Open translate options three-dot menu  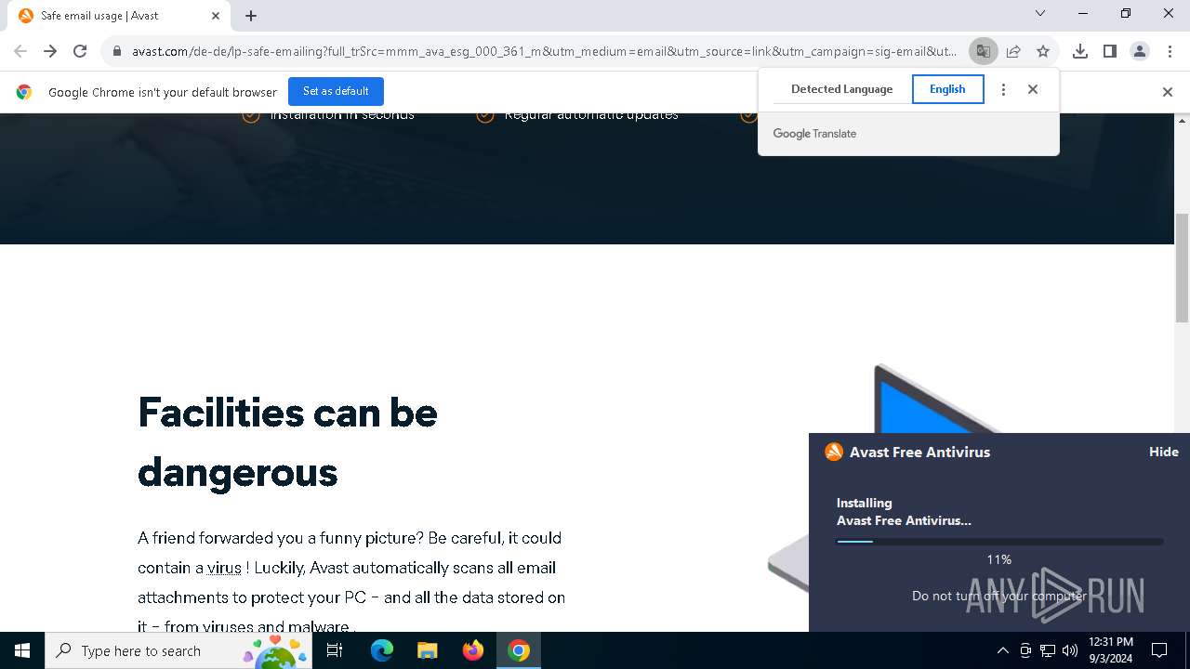pos(1003,89)
